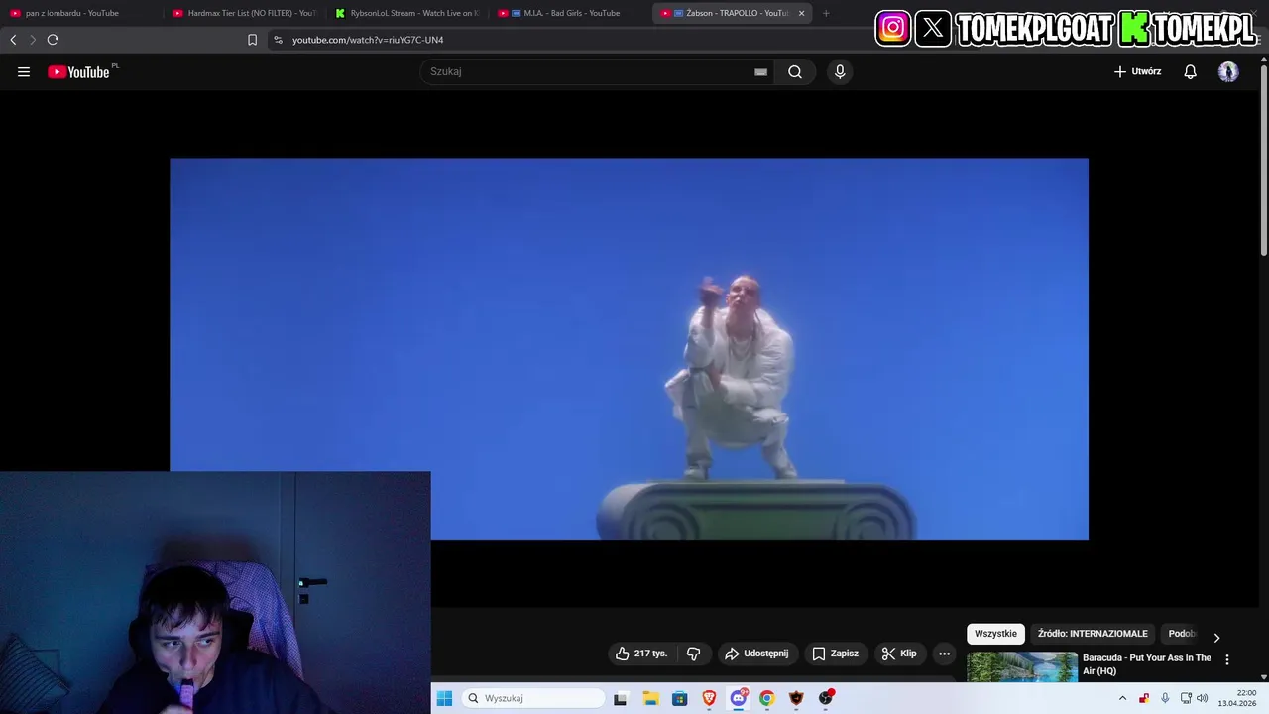Click the youtube.com address bar URL
The width and height of the screenshot is (1269, 714).
[x=368, y=40]
